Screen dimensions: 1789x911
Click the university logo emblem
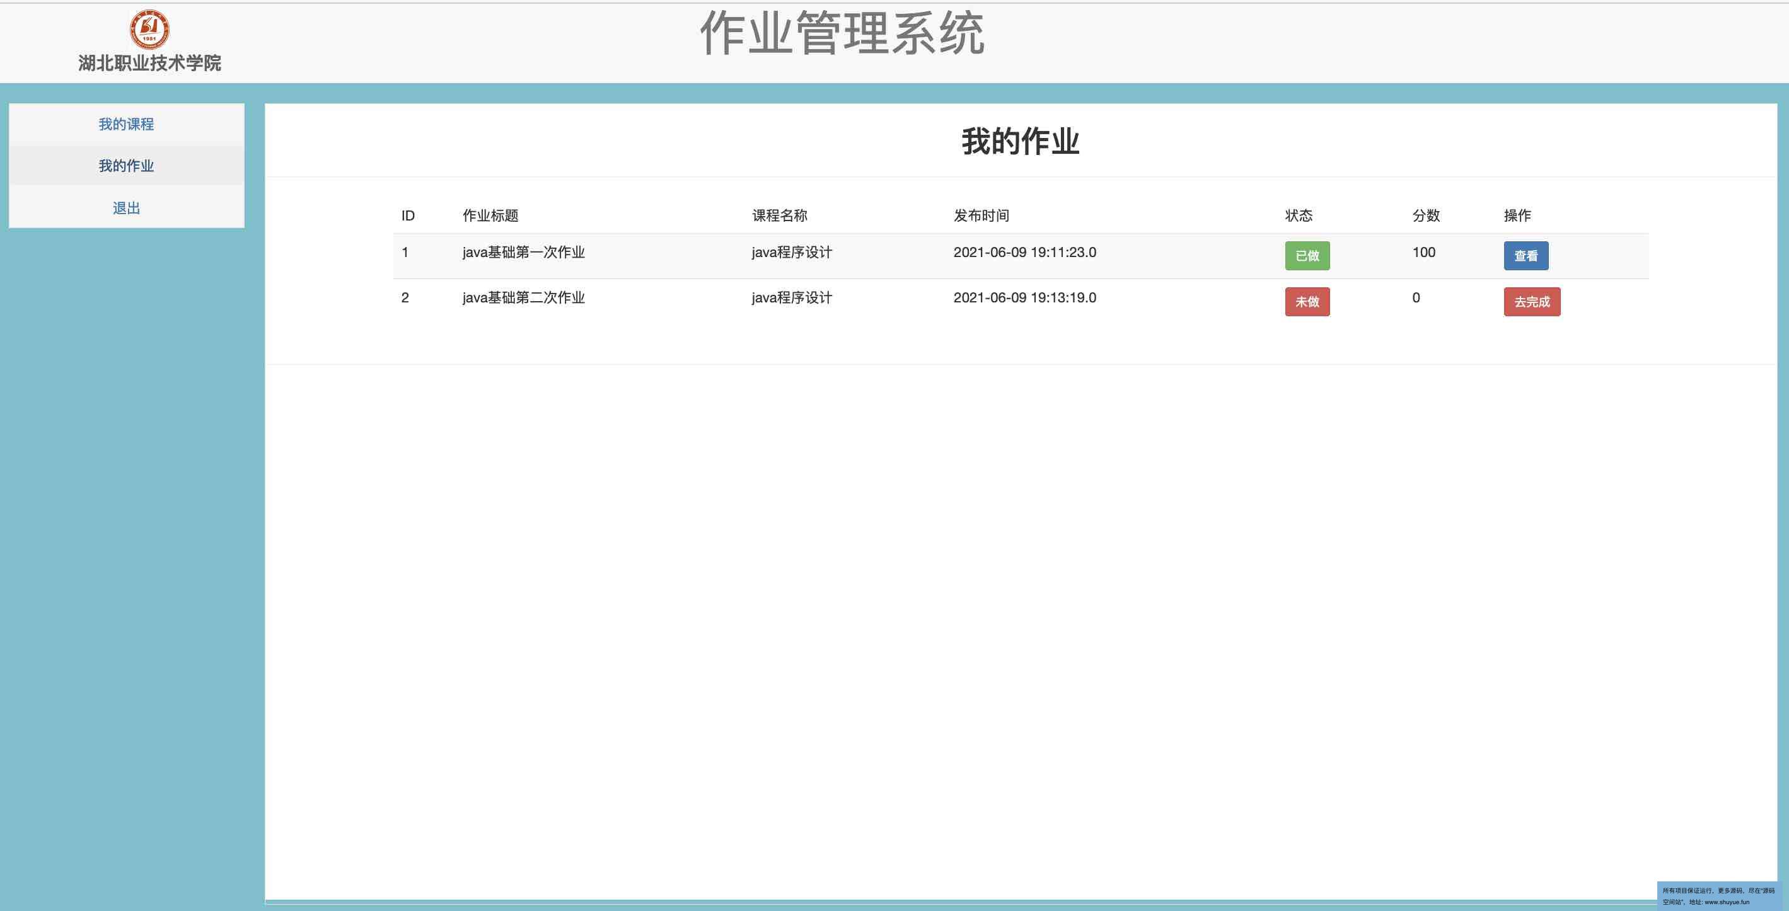pos(149,29)
